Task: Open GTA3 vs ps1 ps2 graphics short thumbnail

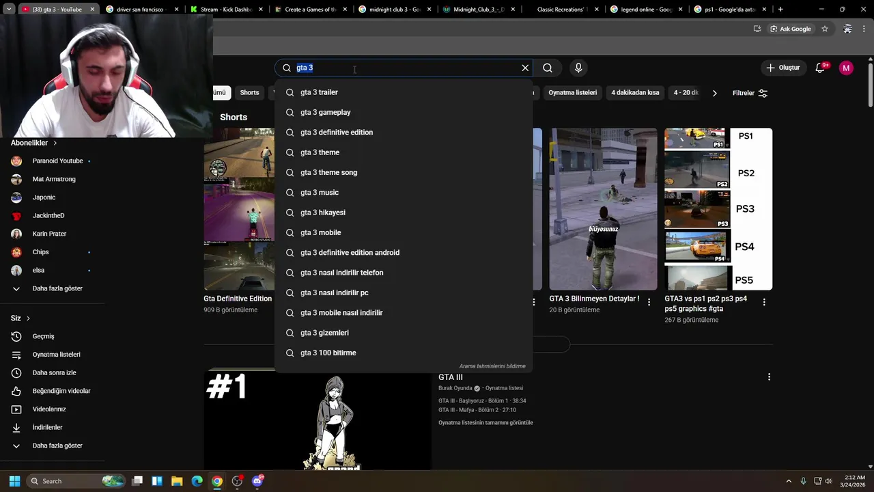Action: point(718,209)
